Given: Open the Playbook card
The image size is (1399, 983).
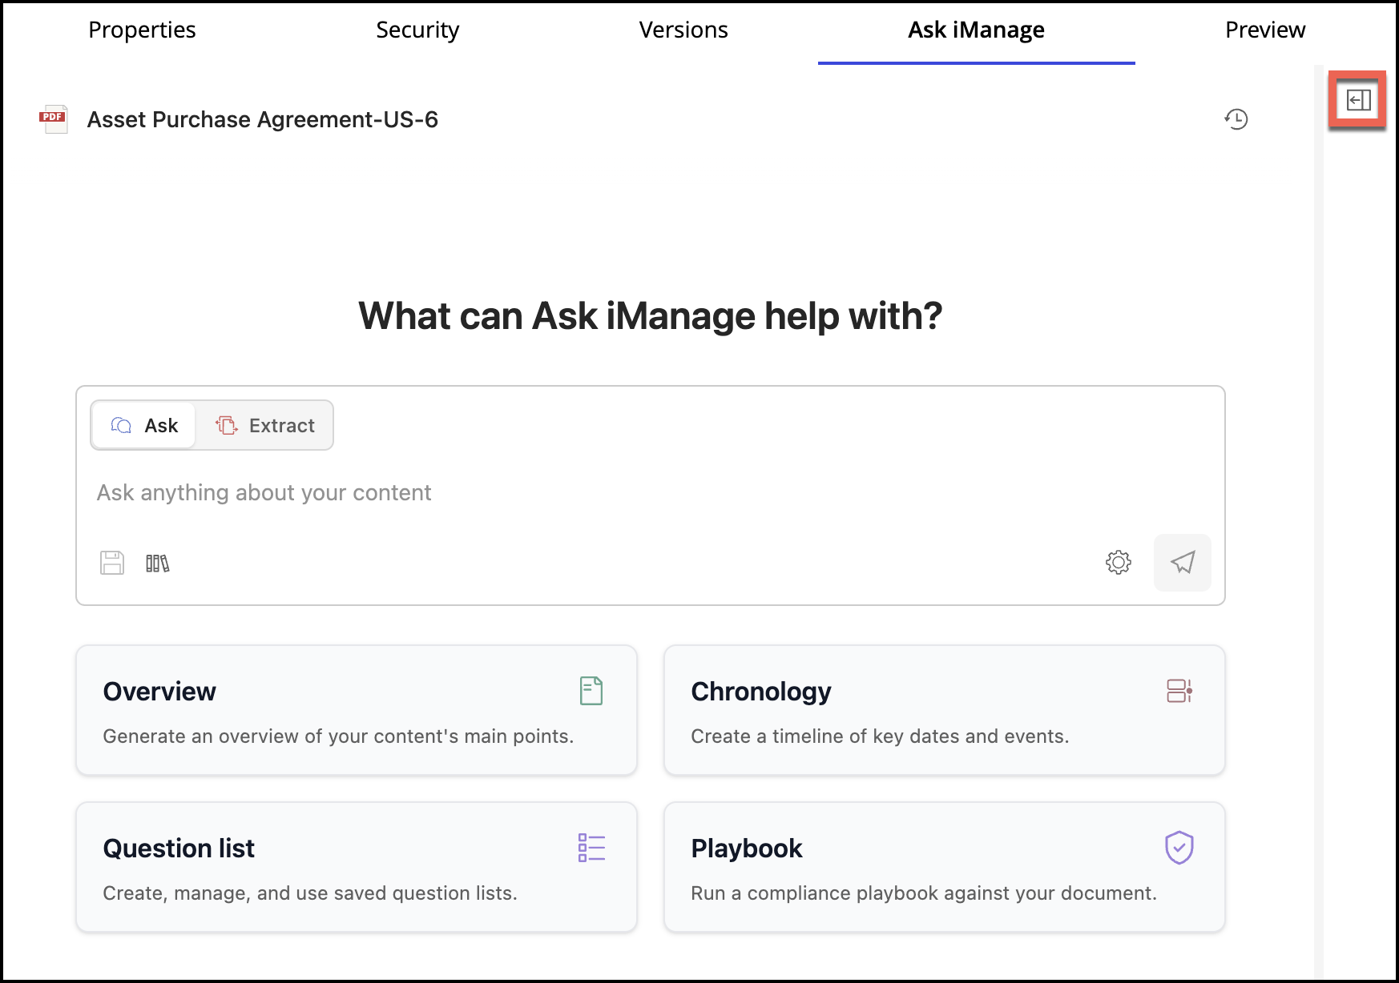Looking at the screenshot, I should coord(945,868).
